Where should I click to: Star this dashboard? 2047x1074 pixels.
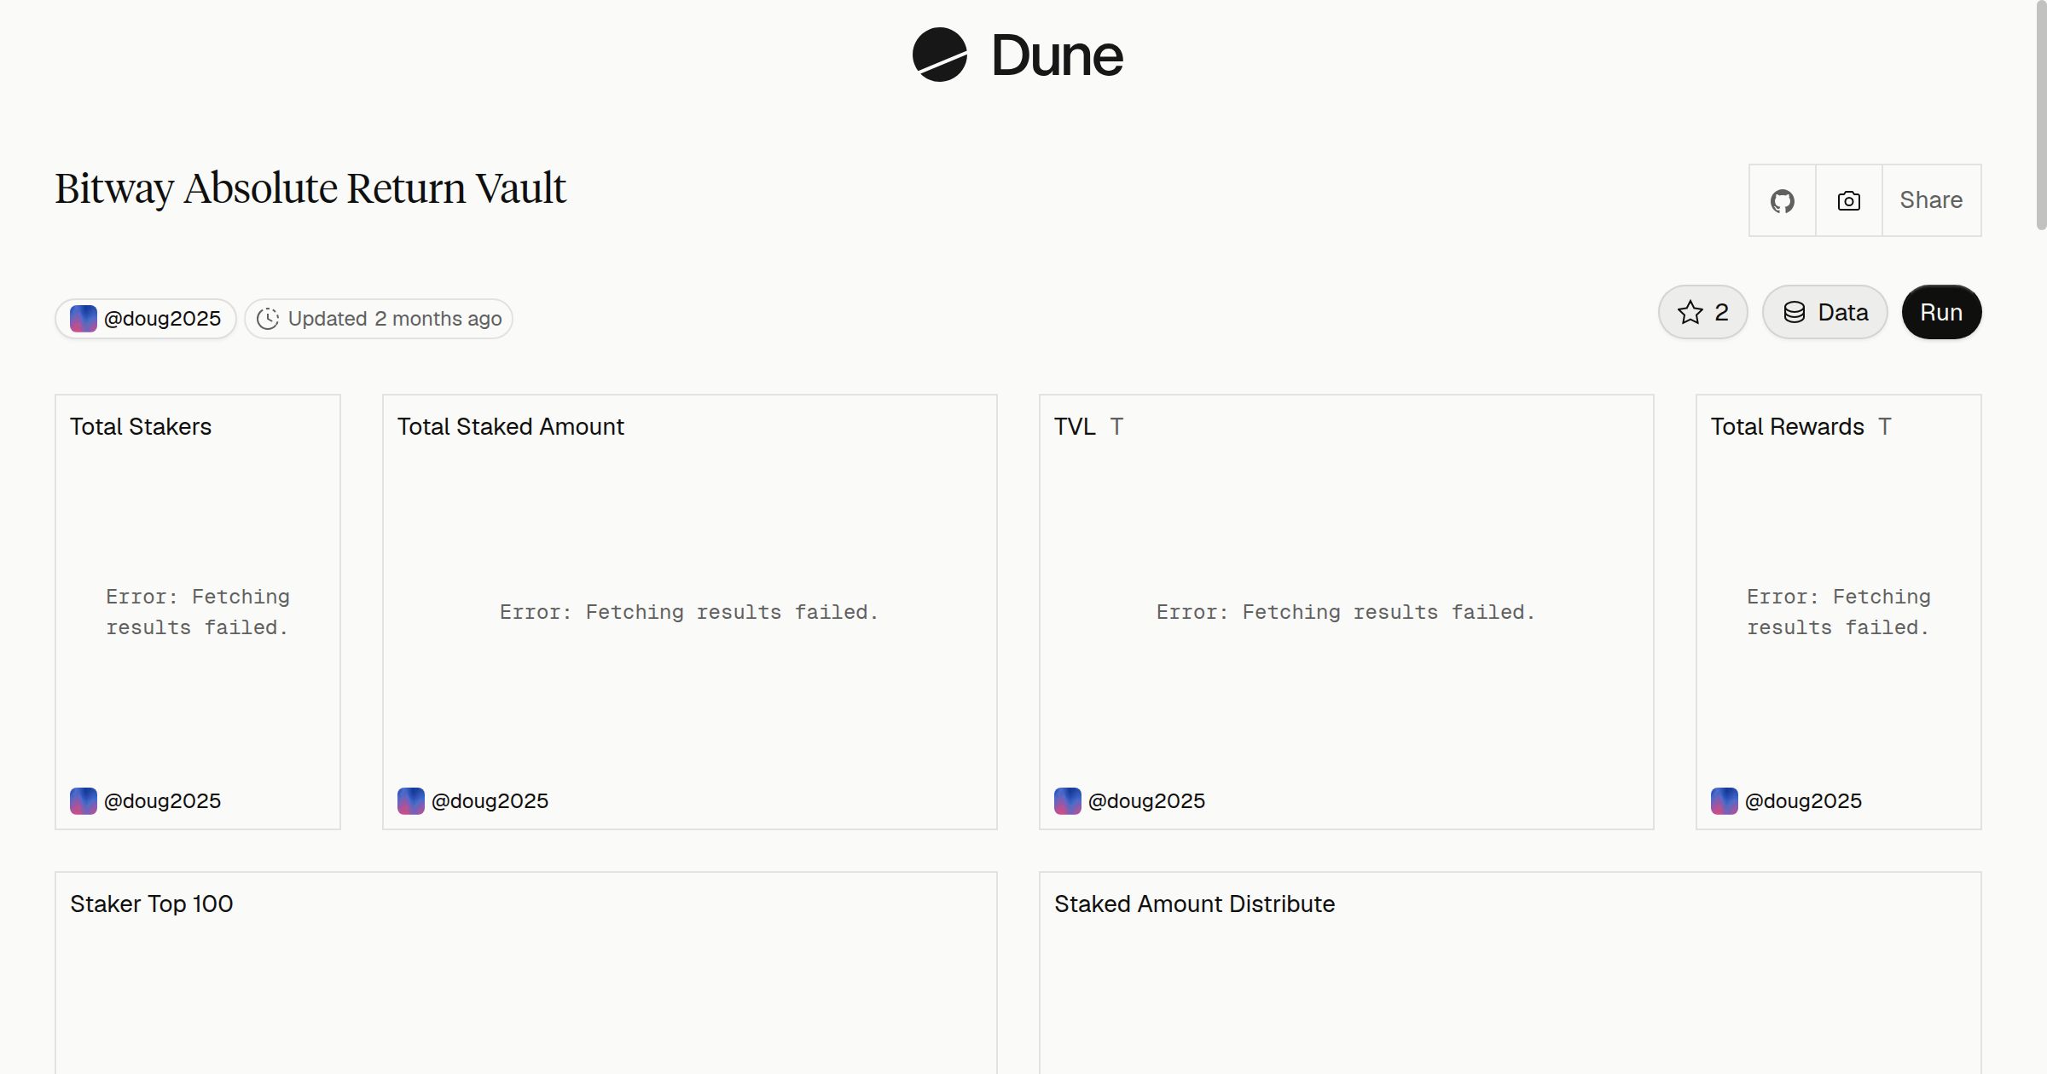pyautogui.click(x=1703, y=312)
